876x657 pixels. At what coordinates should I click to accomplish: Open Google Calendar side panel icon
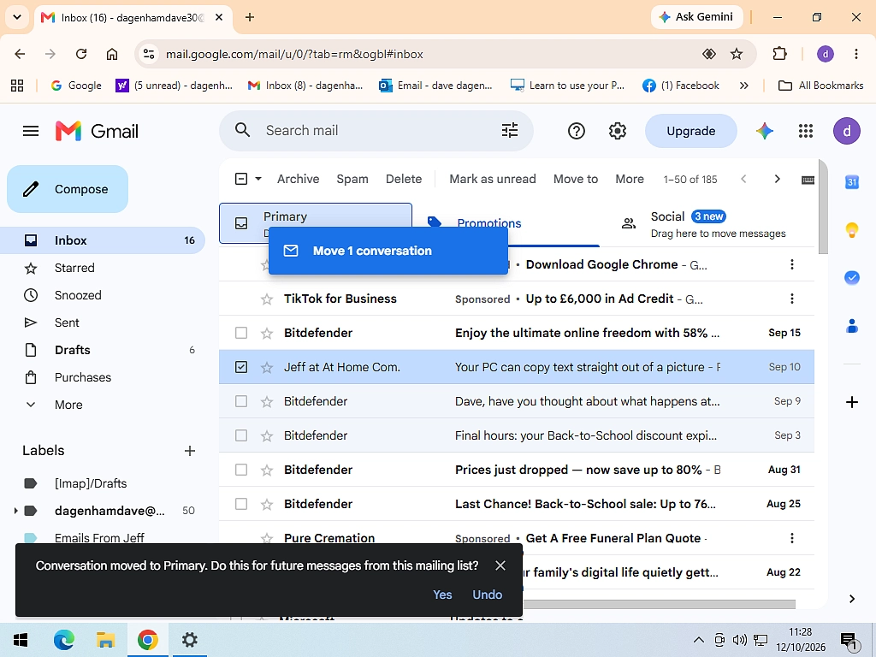point(851,182)
